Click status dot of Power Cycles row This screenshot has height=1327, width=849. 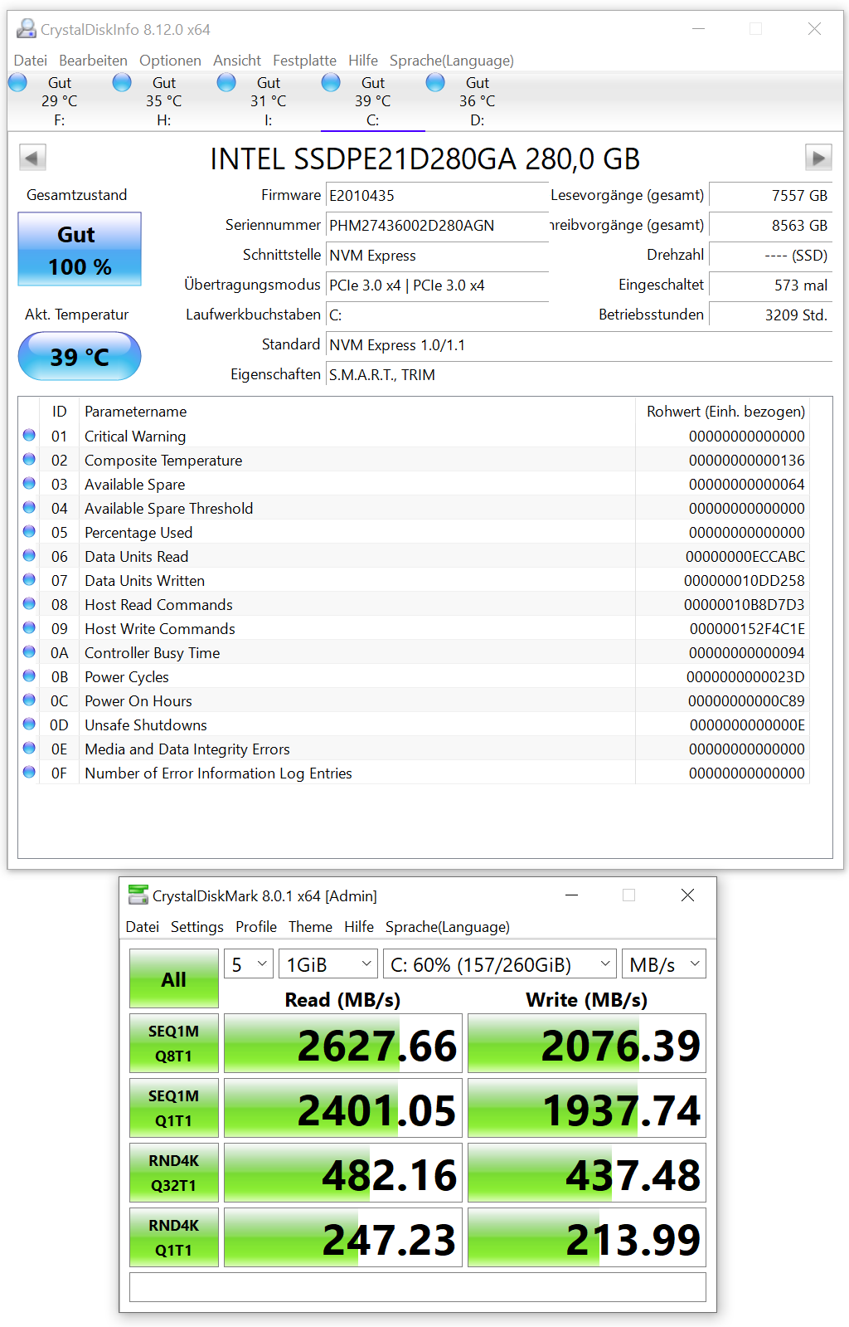pos(29,676)
